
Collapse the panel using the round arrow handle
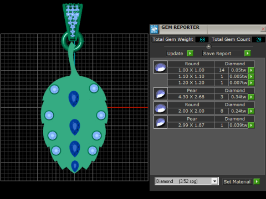point(208,46)
